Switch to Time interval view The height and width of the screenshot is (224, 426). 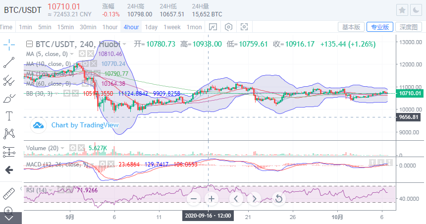(6, 27)
